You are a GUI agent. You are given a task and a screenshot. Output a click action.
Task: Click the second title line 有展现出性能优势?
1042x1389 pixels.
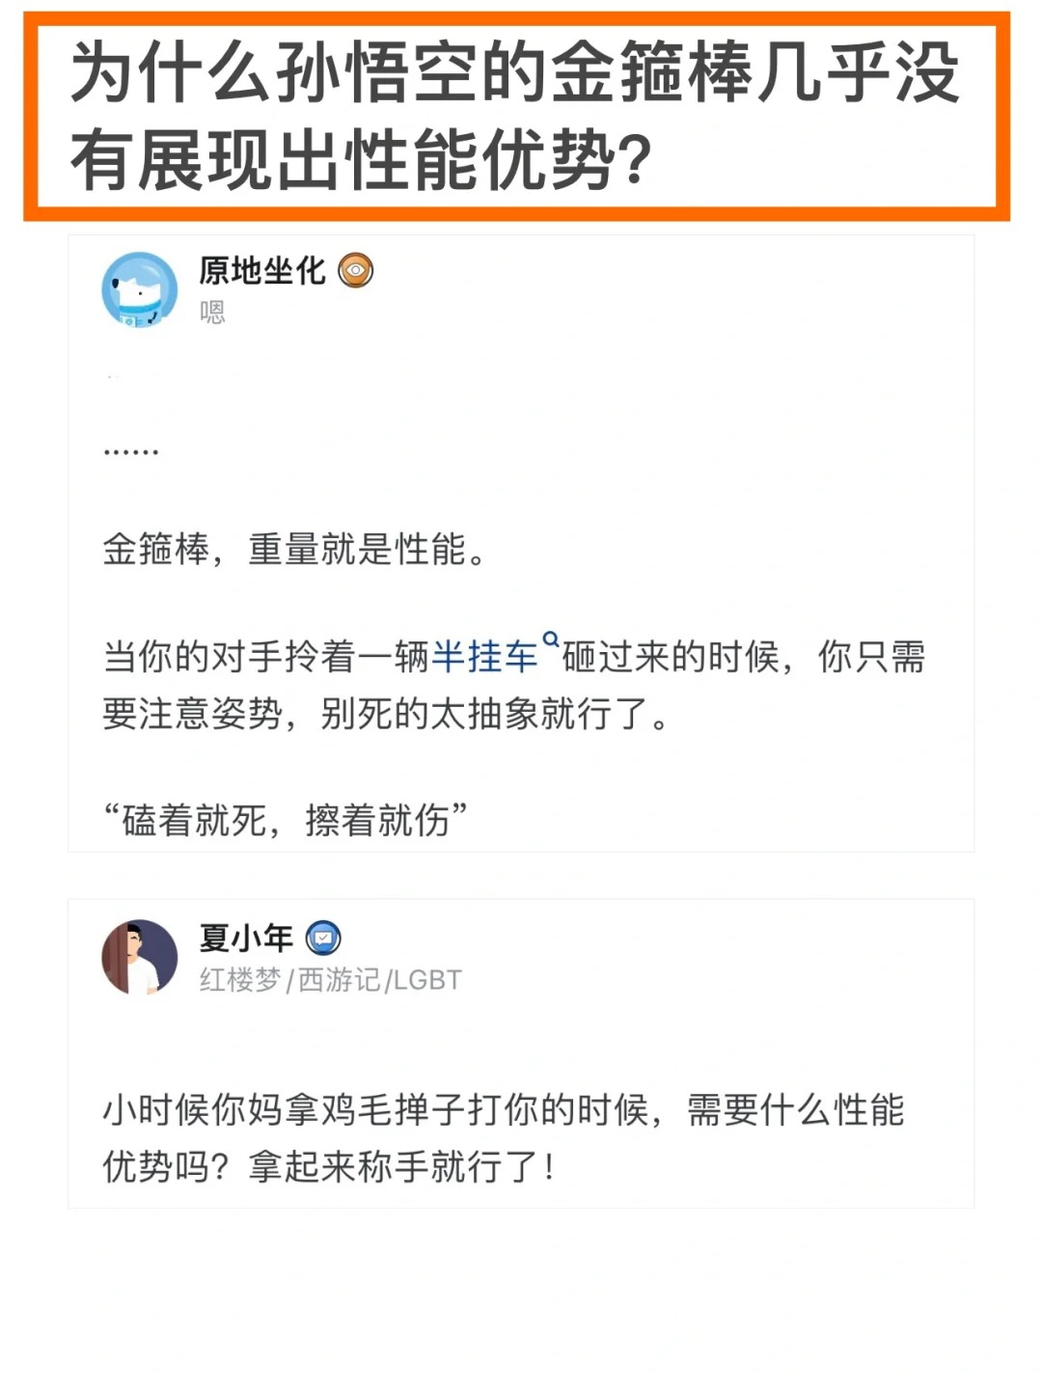point(361,160)
